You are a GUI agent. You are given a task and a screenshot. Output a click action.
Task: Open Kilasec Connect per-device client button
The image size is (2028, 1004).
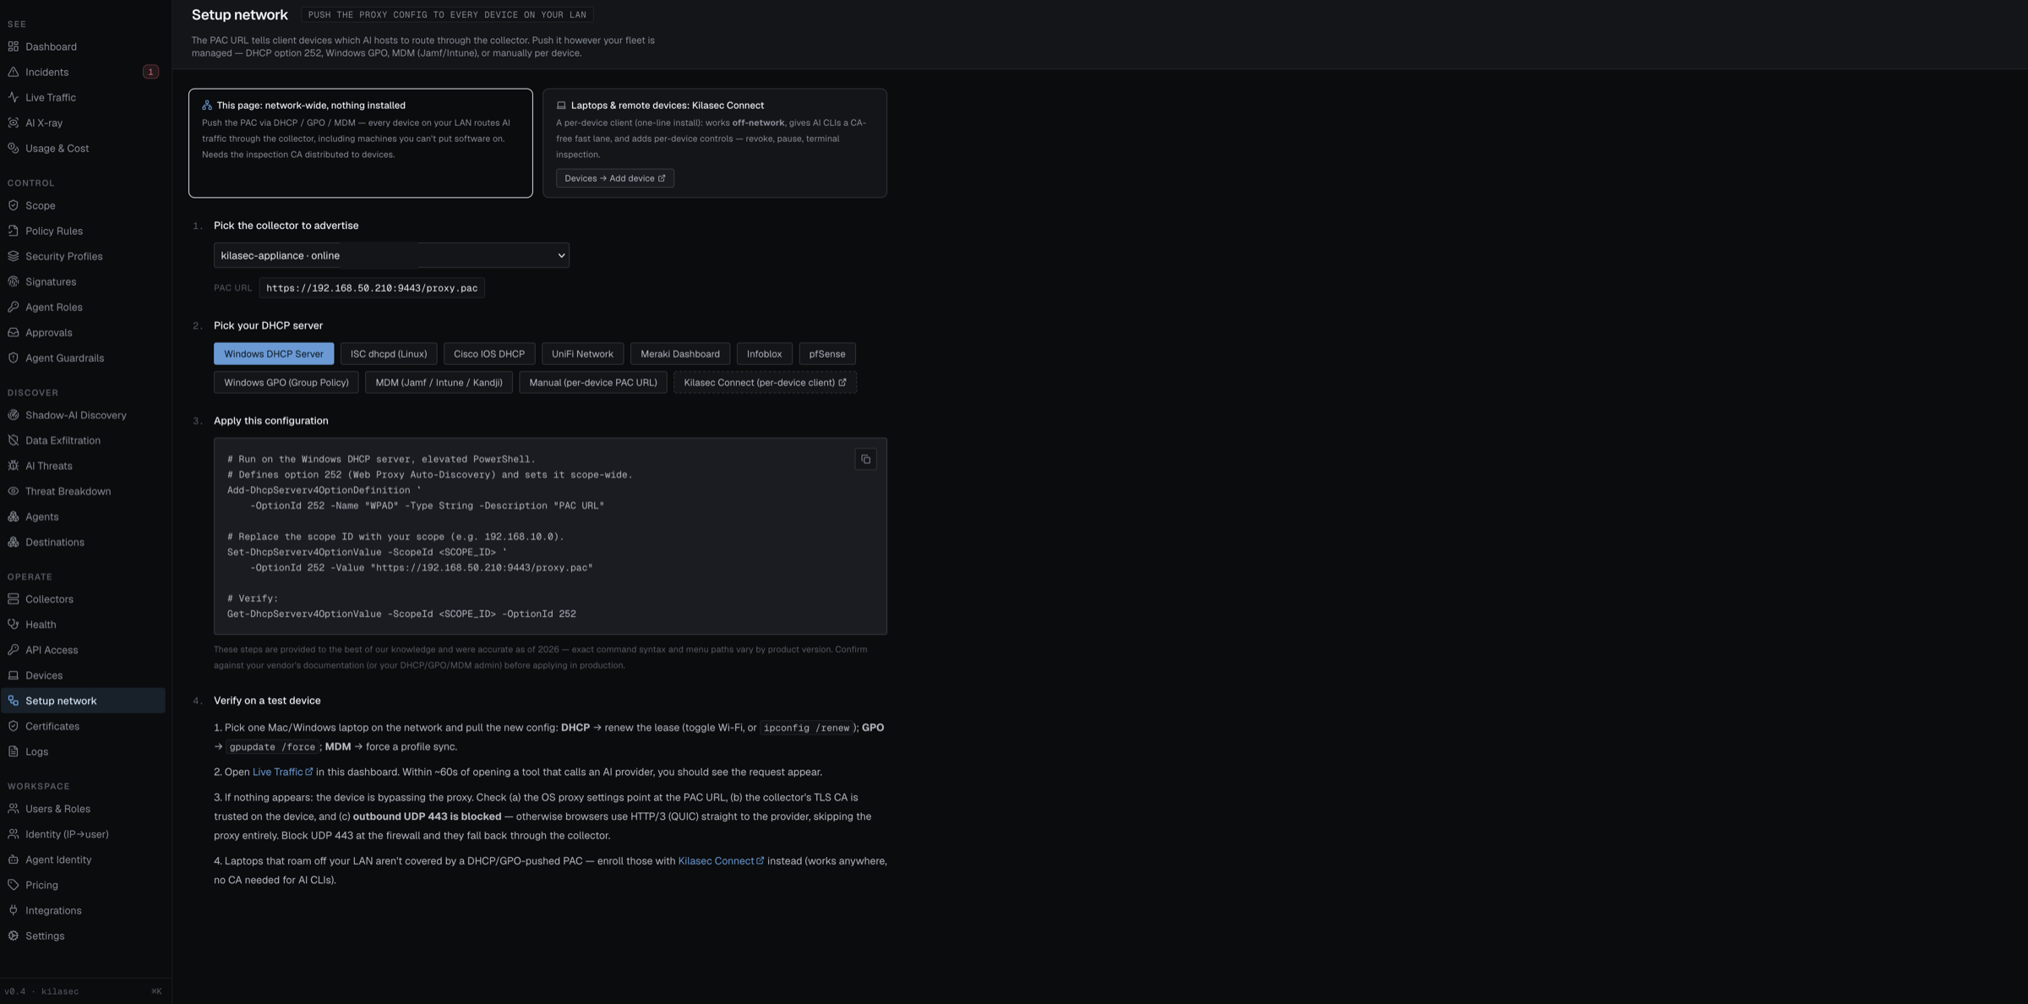pyautogui.click(x=765, y=383)
